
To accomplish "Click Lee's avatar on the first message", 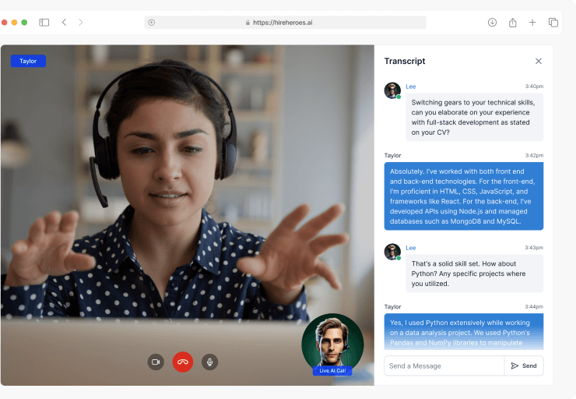I will (392, 90).
